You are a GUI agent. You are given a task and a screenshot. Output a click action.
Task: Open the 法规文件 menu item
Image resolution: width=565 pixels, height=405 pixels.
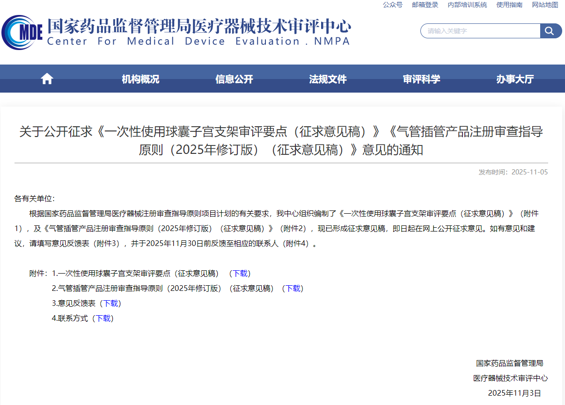click(x=327, y=79)
